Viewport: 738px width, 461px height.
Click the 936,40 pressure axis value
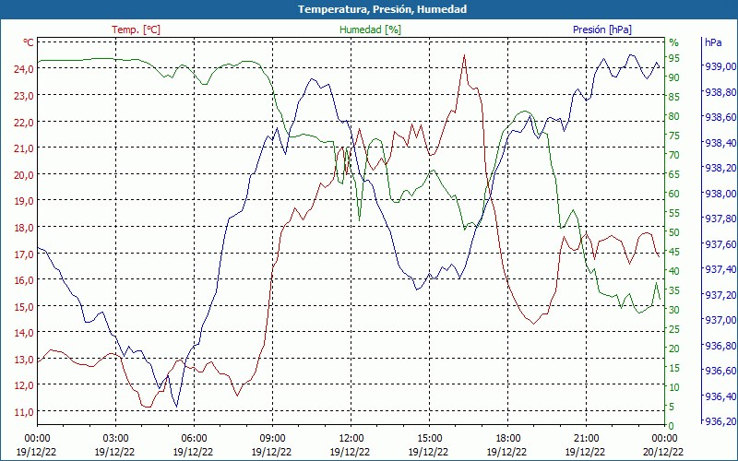720,396
